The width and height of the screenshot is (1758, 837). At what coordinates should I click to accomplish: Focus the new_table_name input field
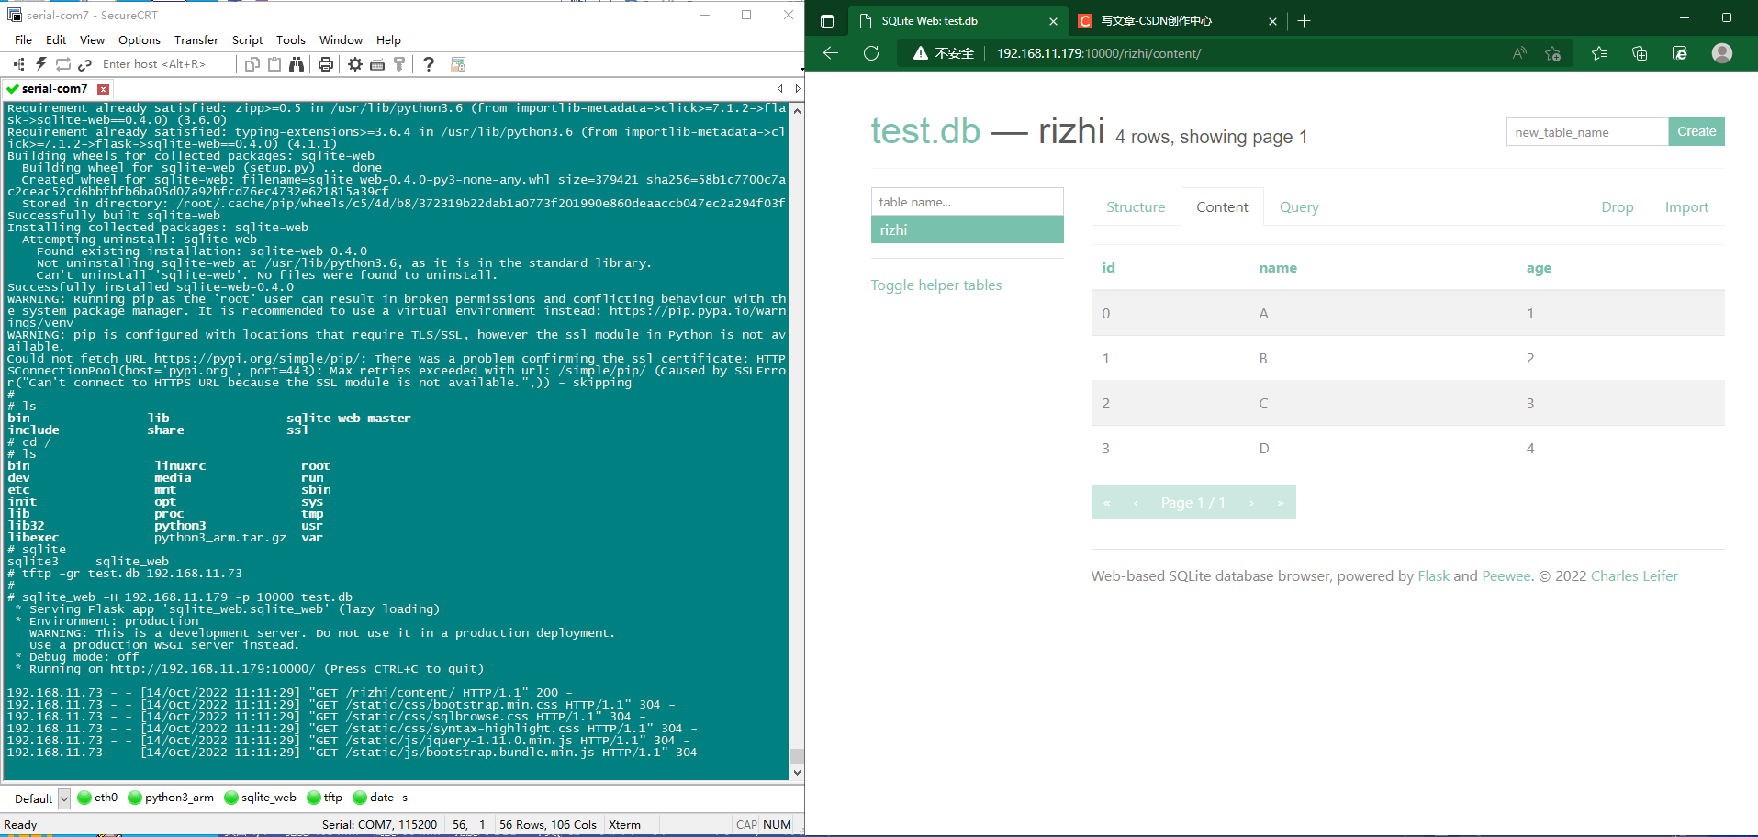1587,132
